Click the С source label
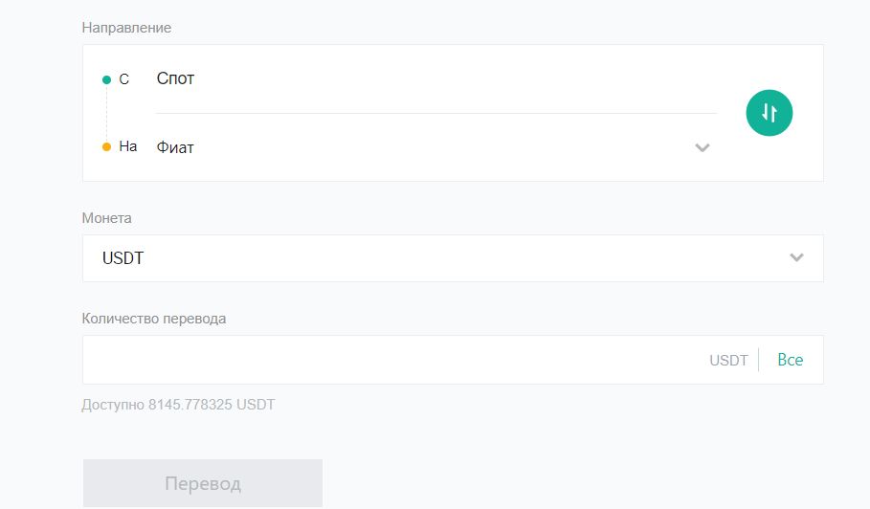 123,79
